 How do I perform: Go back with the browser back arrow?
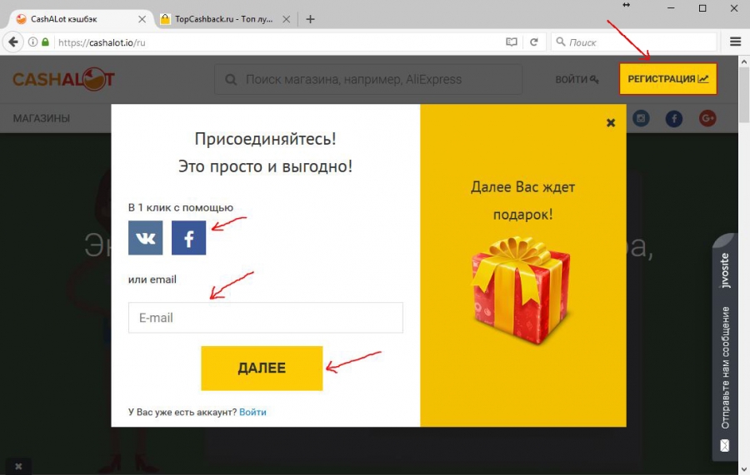(x=13, y=42)
